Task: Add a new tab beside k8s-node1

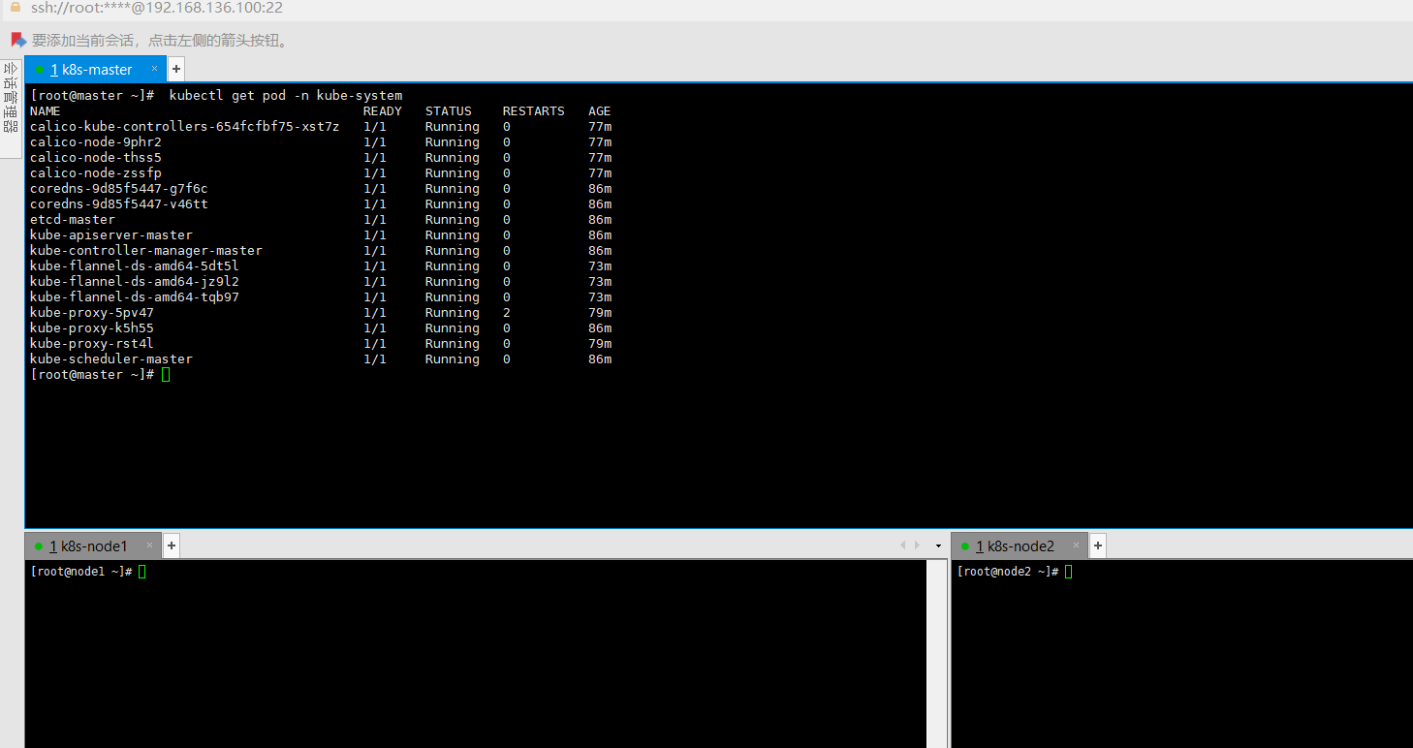Action: pos(171,545)
